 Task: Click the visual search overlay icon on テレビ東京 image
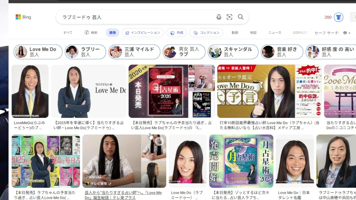click(159, 142)
